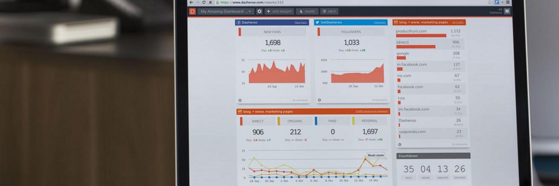Open settings gear on Dasheroo New Fans widget
Image resolution: width=559 pixels, height=186 pixels.
click(x=240, y=100)
